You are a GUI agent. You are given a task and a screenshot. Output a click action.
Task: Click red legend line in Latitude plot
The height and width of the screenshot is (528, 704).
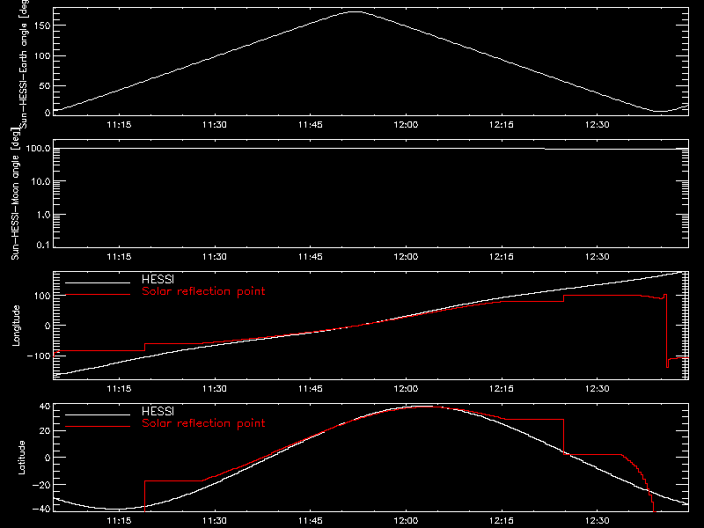coord(98,427)
